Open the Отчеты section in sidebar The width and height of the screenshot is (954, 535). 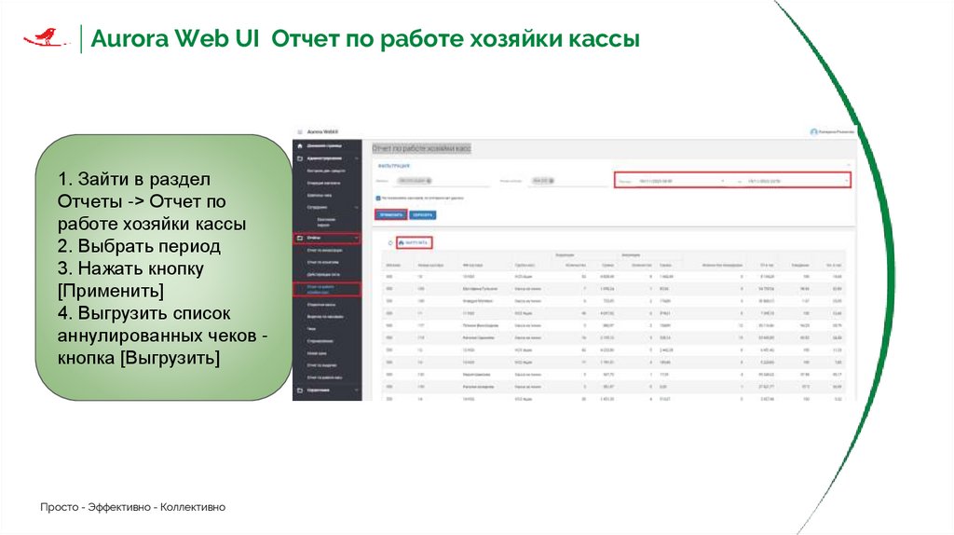pos(327,238)
